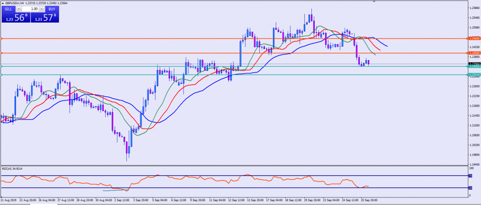The height and width of the screenshot is (205, 481).
Task: Click the RSI 70 level label
Action: [x=470, y=176]
